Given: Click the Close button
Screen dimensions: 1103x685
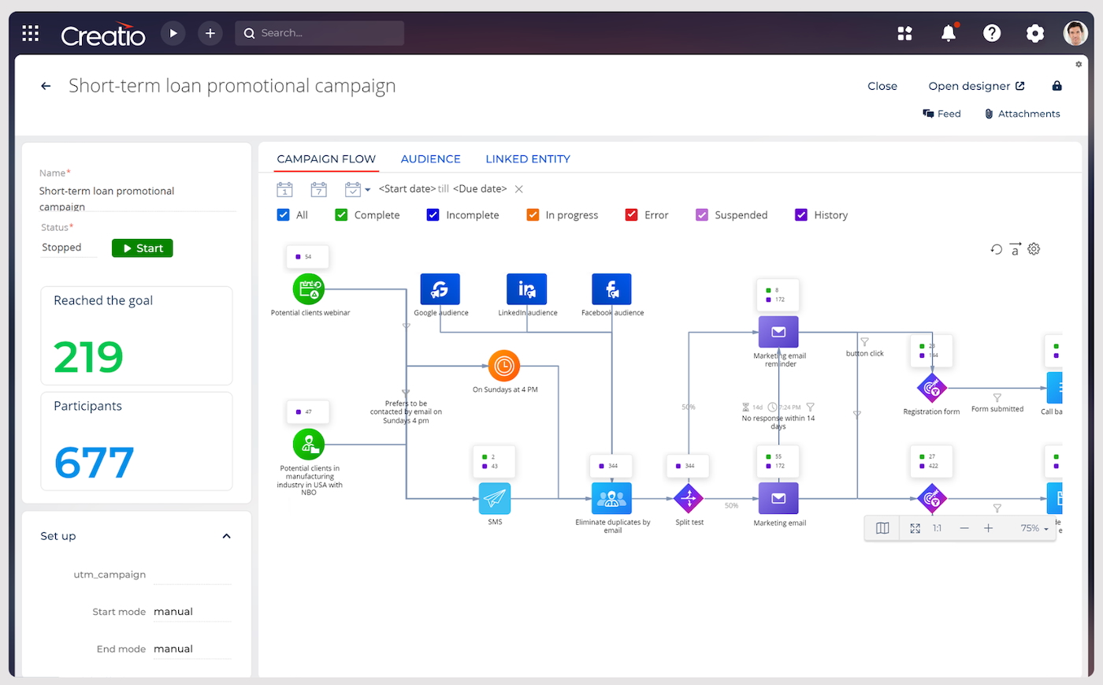Looking at the screenshot, I should (882, 86).
